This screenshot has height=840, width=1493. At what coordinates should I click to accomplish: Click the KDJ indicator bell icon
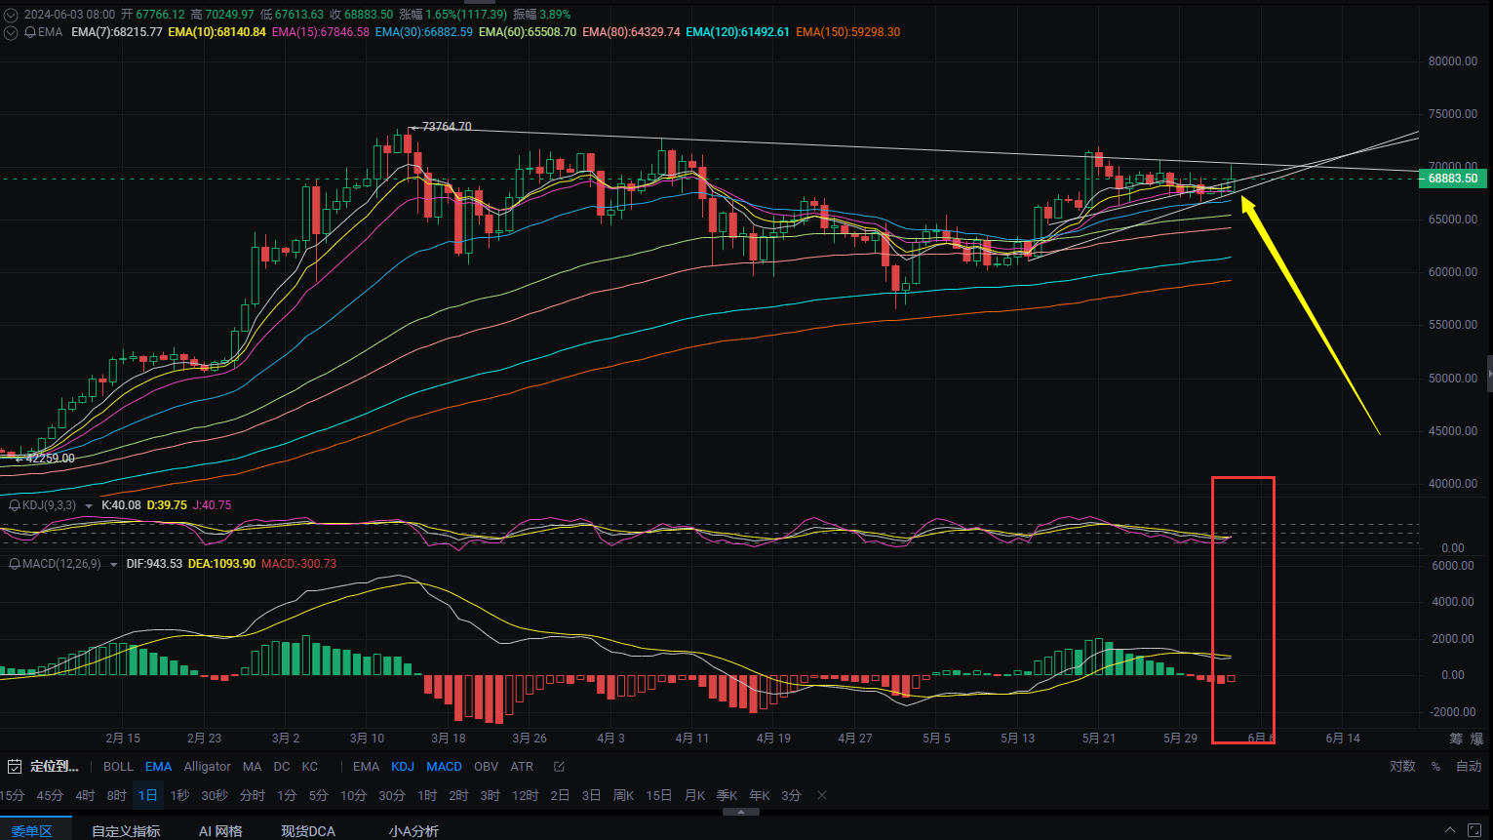(x=15, y=505)
